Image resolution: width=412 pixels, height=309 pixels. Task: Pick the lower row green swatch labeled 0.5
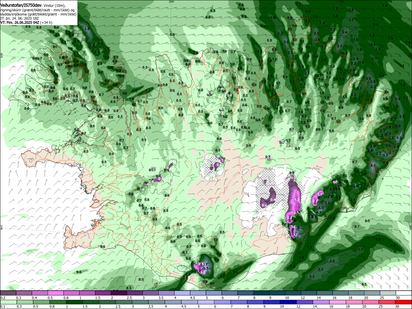(41, 302)
